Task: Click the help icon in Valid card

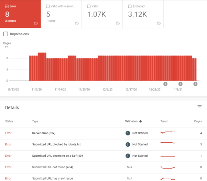Action: [x=118, y=23]
